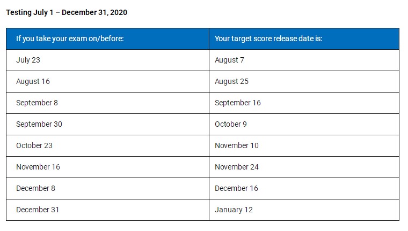
Task: Select the November 24 release date cell
Action: pos(237,167)
